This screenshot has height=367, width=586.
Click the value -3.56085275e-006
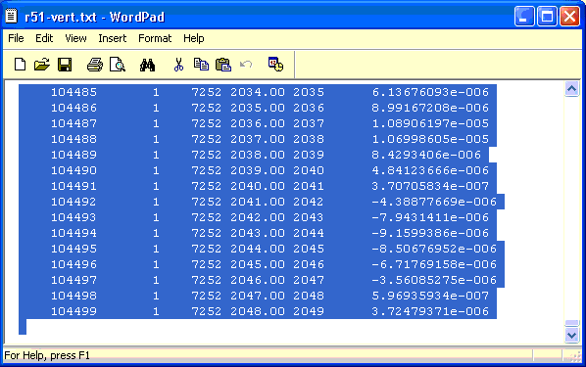coord(434,280)
